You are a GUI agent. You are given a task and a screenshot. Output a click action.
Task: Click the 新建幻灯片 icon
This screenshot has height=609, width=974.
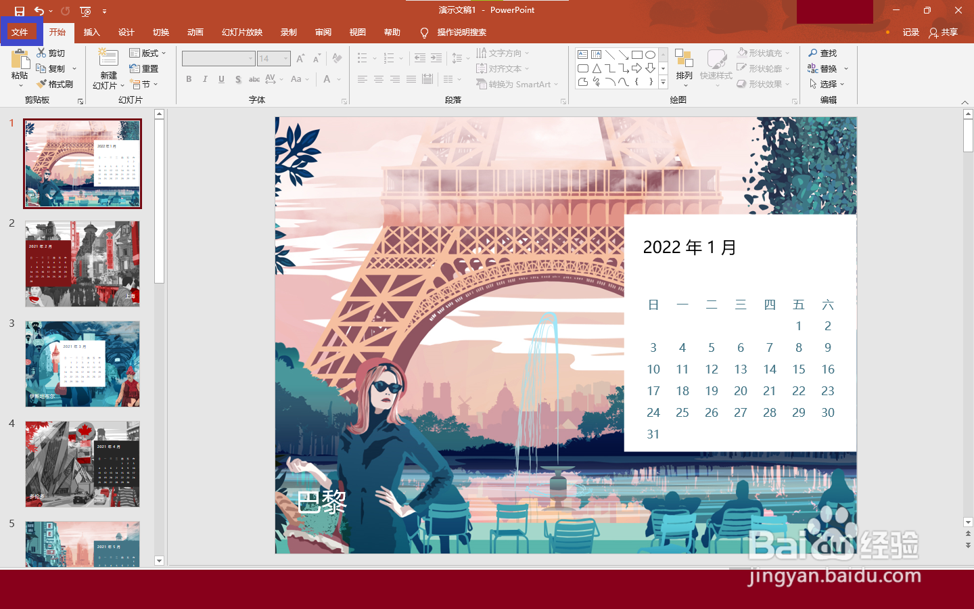point(108,58)
